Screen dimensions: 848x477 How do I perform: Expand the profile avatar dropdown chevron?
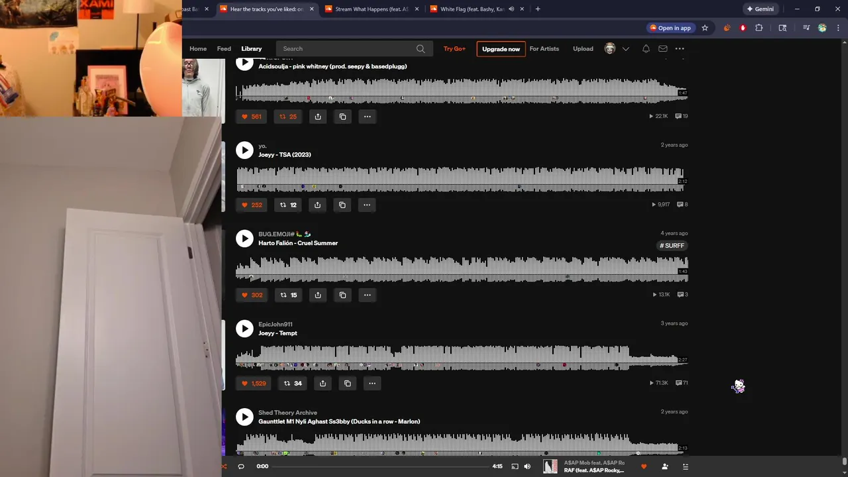click(625, 49)
